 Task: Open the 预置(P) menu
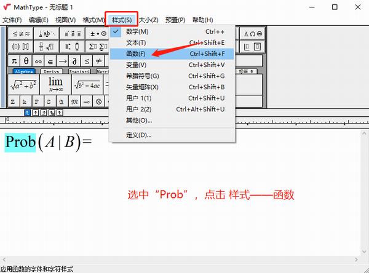(175, 20)
